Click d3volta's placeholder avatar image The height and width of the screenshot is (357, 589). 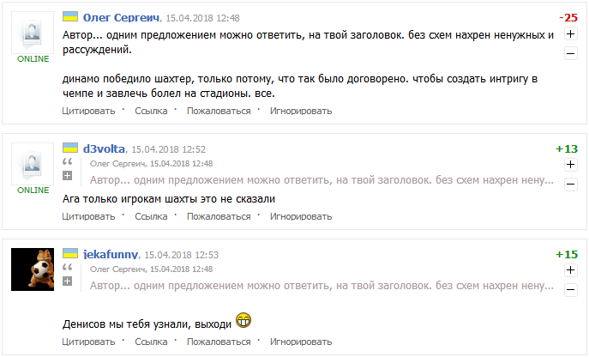33,162
